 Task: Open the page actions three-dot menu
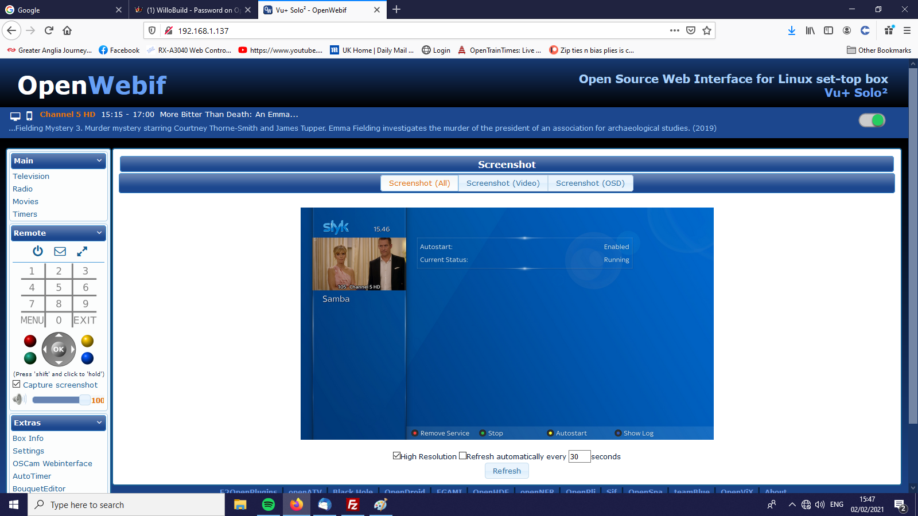tap(675, 30)
